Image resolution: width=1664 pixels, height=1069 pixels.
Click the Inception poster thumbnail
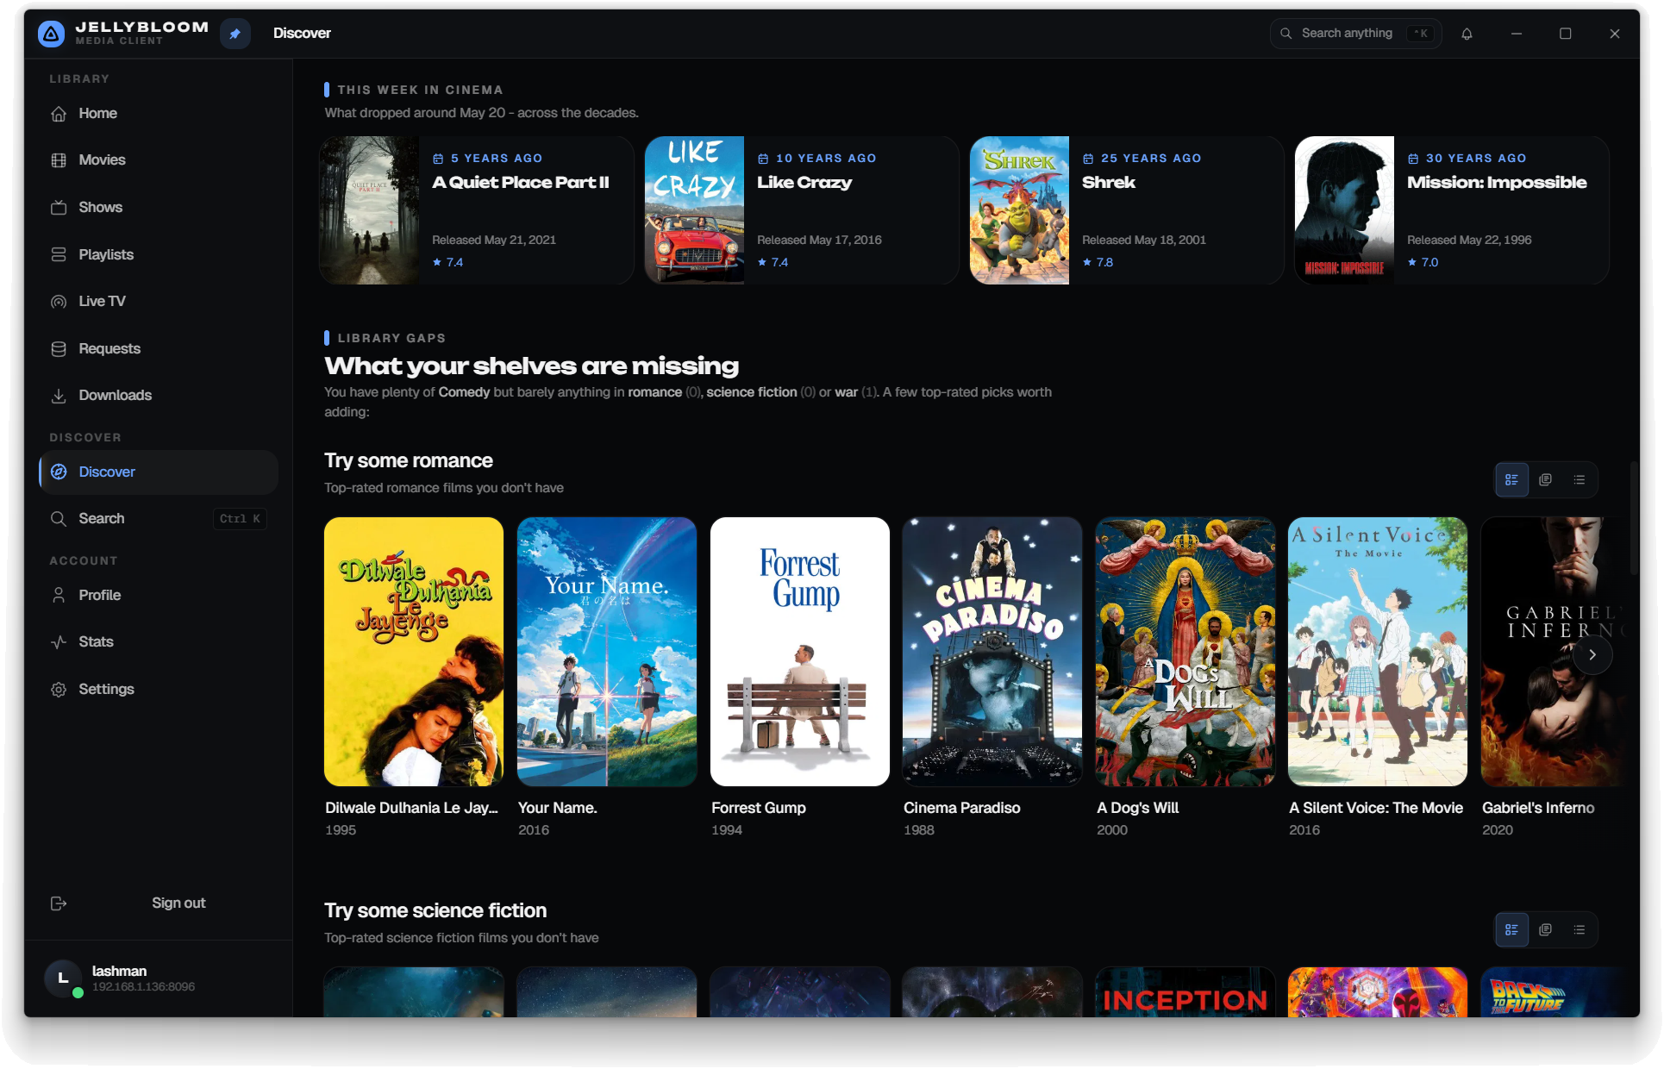pyautogui.click(x=1185, y=992)
